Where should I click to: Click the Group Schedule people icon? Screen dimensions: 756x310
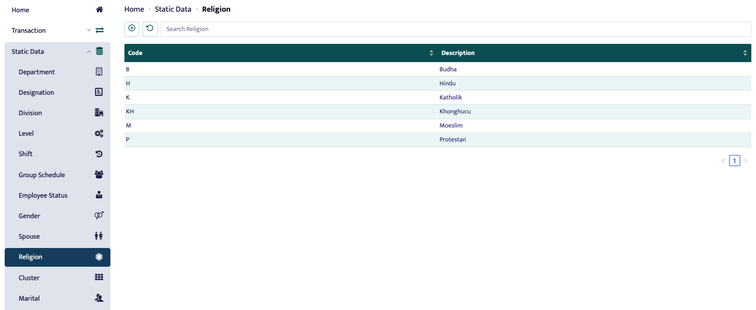[99, 175]
